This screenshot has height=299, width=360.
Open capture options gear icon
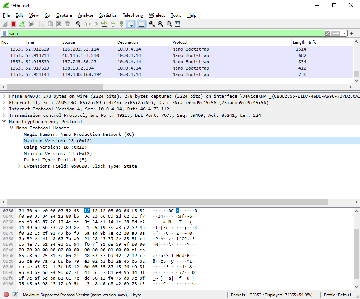[31, 24]
